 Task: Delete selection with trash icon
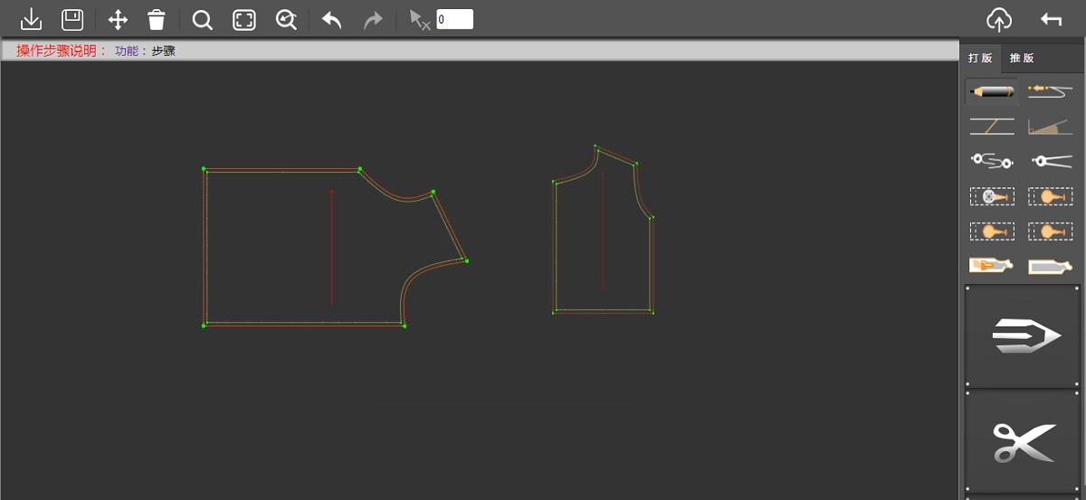click(x=157, y=20)
